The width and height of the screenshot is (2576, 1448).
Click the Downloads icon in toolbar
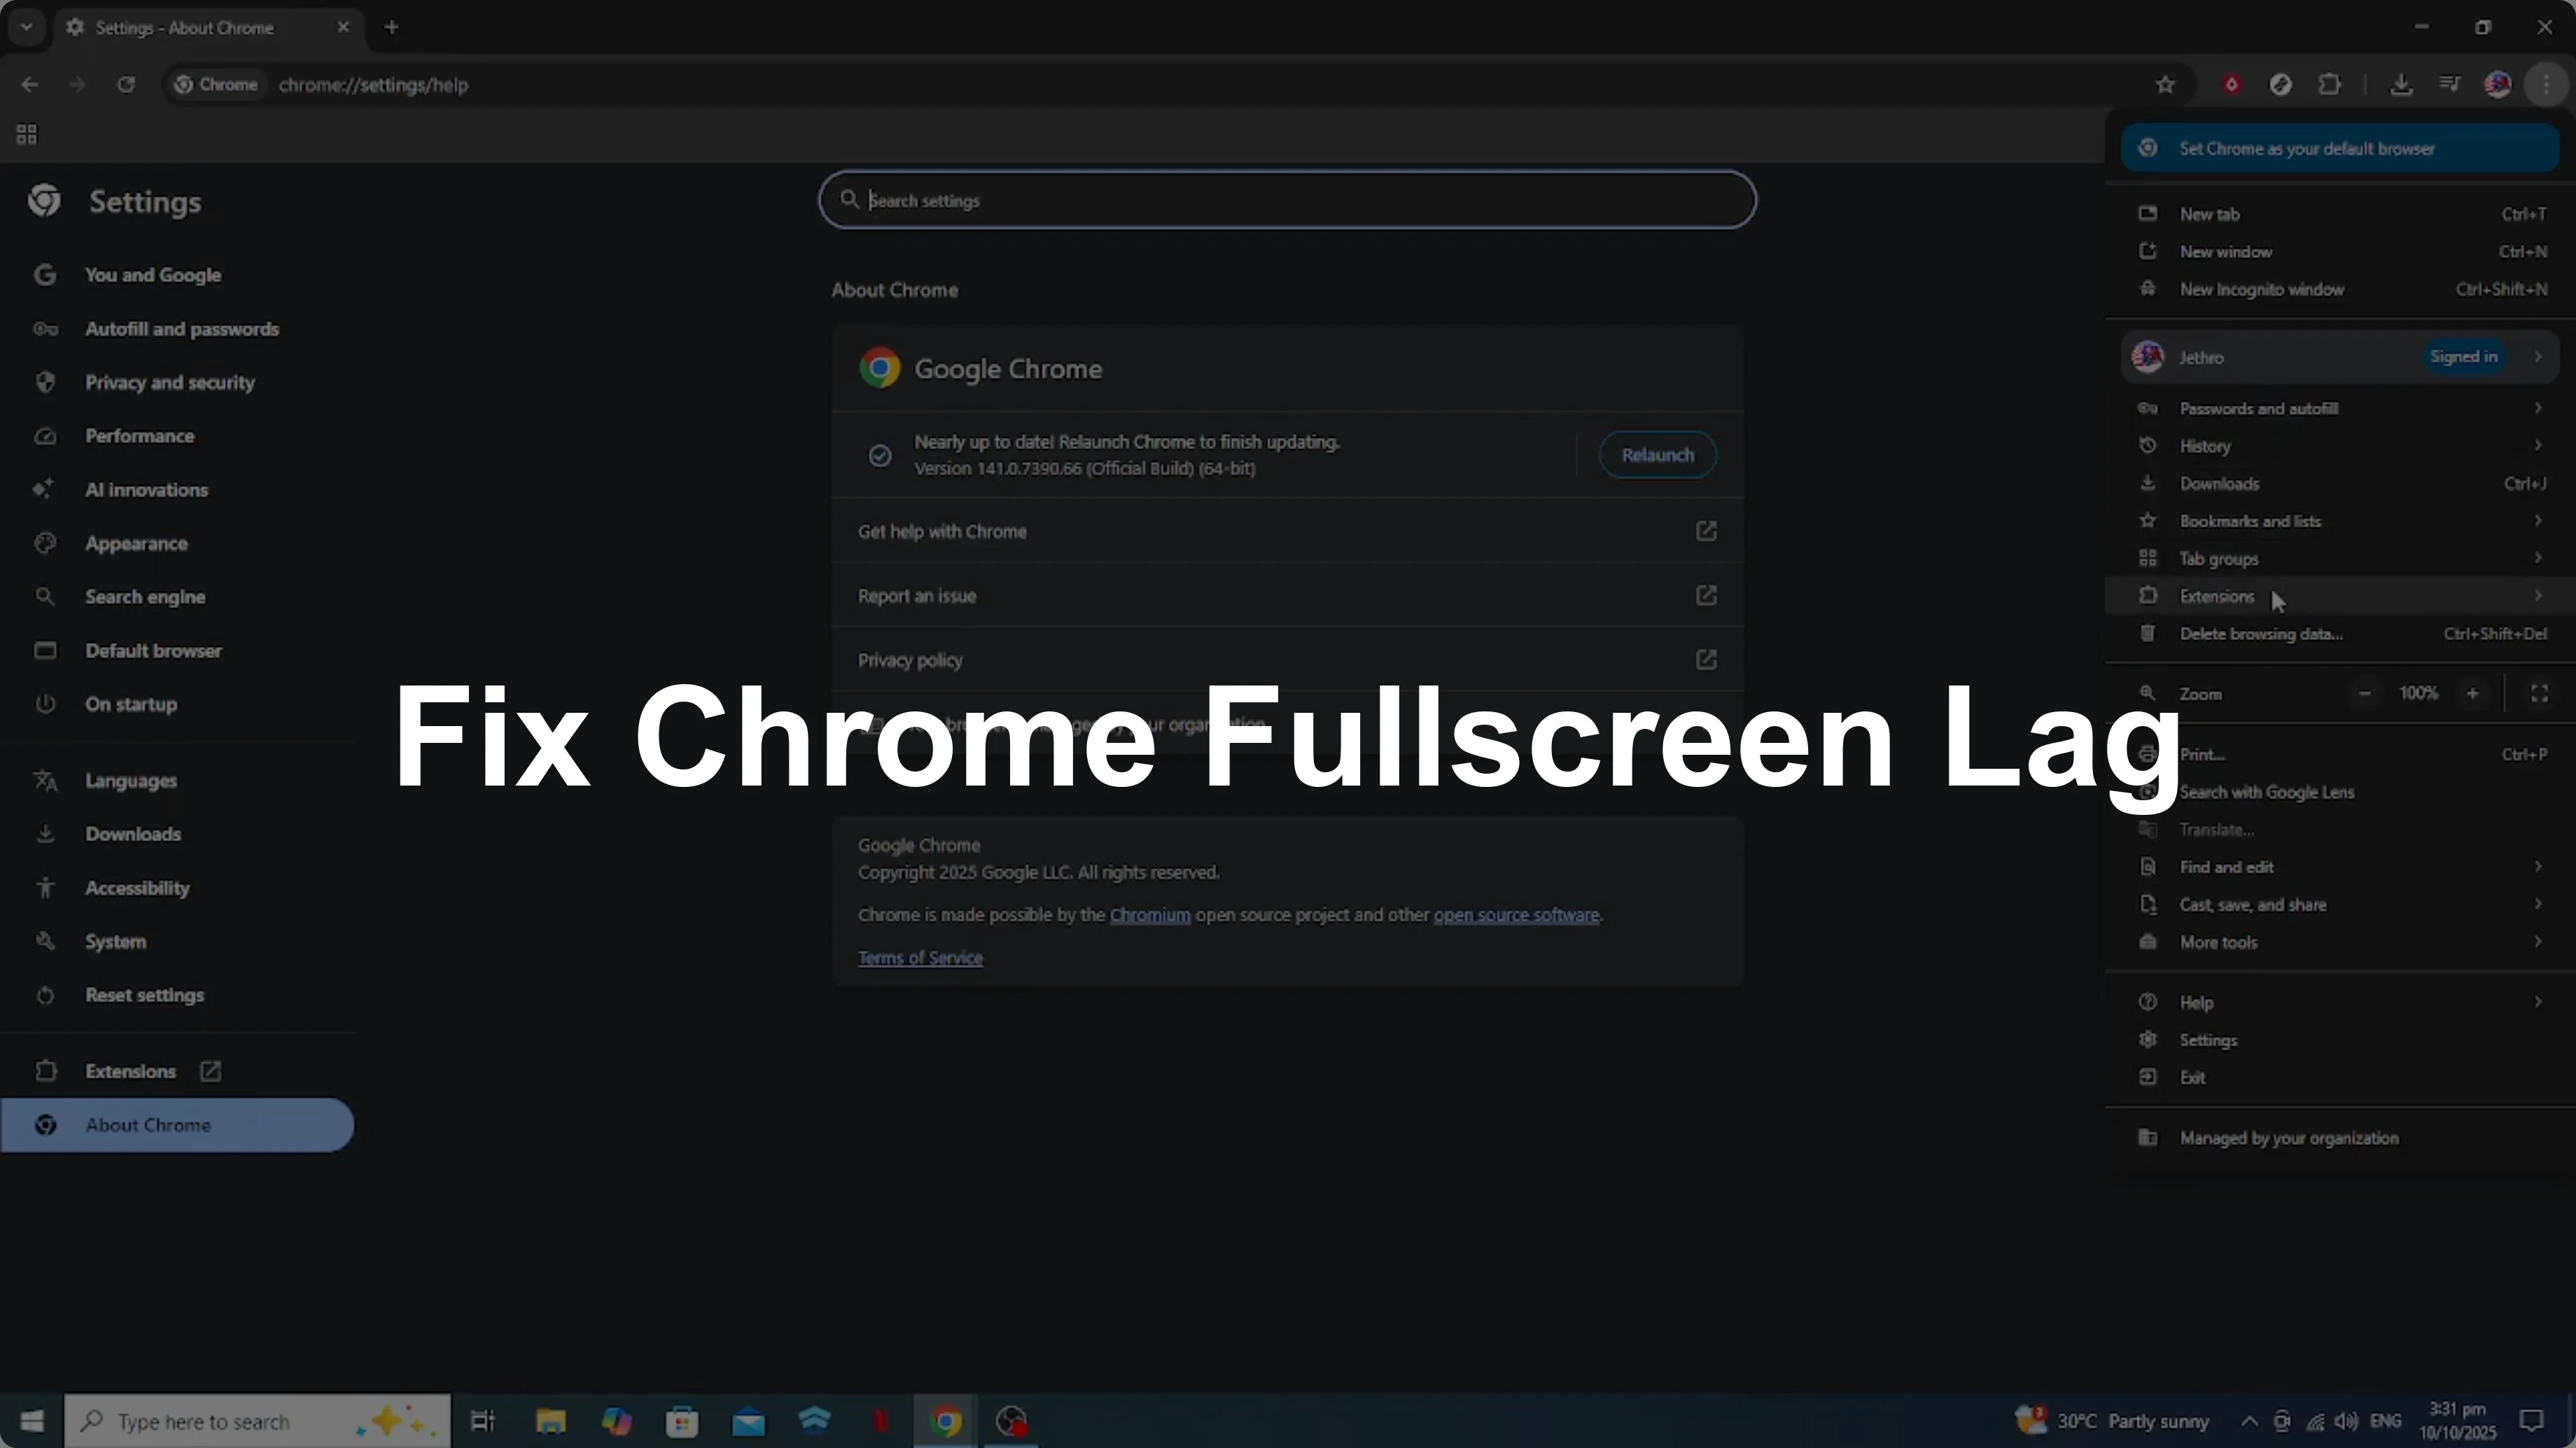pos(2400,85)
